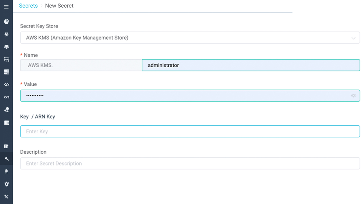Open the award ribbon icon
The image size is (364, 204).
(6, 172)
